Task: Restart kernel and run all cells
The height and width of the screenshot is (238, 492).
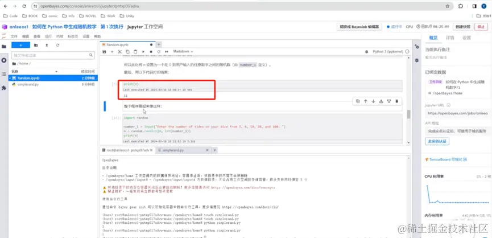Action: pyautogui.click(x=167, y=51)
